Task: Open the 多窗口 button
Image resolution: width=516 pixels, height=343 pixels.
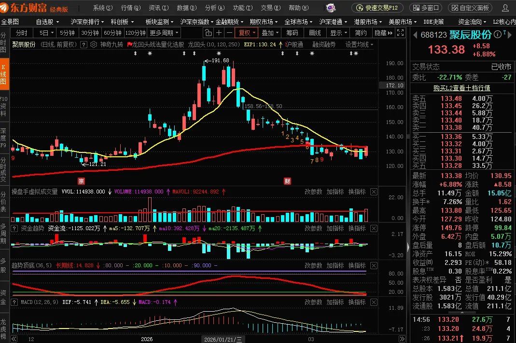Action: (426, 8)
